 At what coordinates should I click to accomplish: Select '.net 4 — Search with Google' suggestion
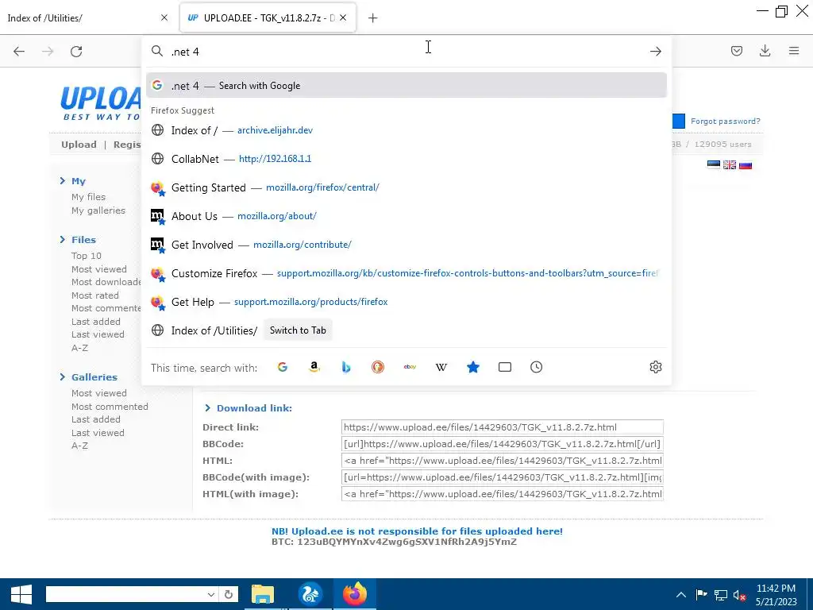(x=406, y=86)
